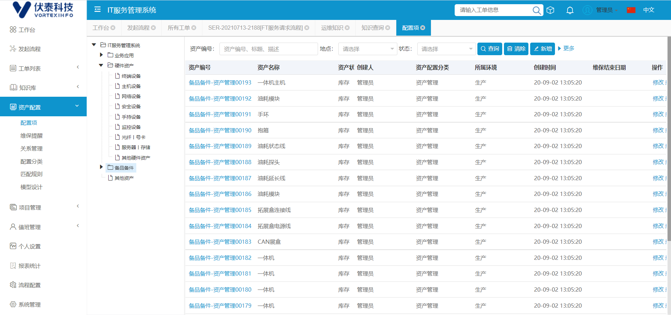Screen dimensions: 671x315
Task: Expand the 业务应用 tree node
Action: coord(101,55)
